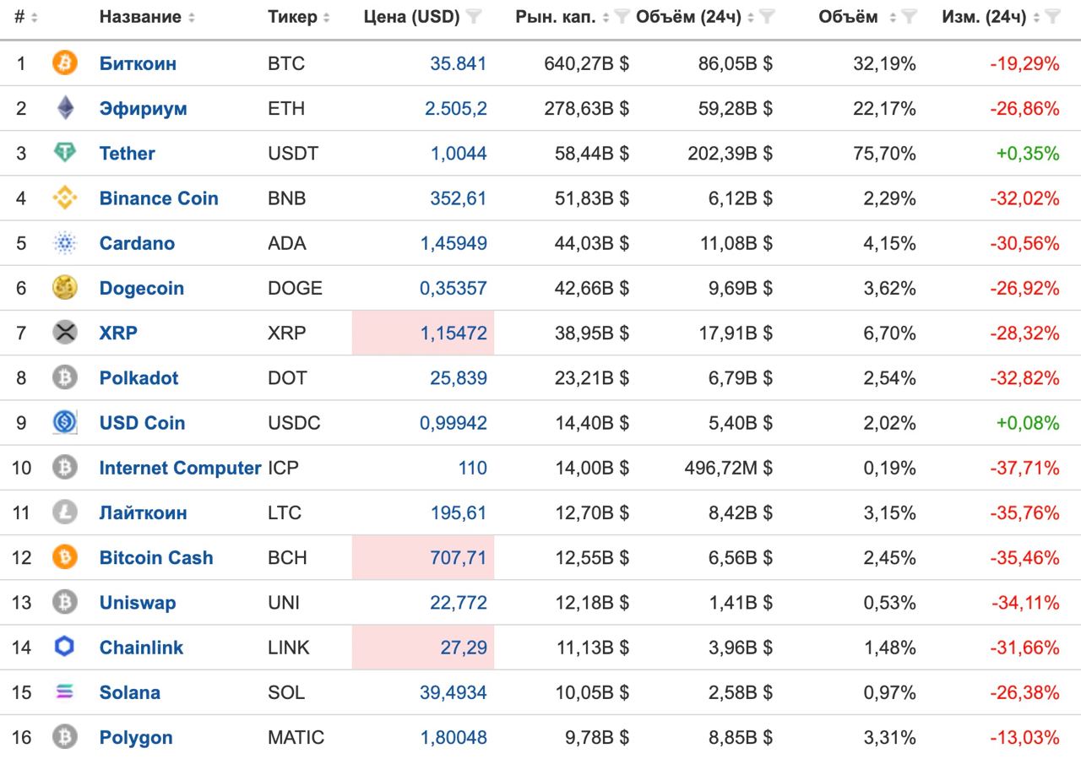
Task: Click the -37,71% change value
Action: coord(1025,468)
